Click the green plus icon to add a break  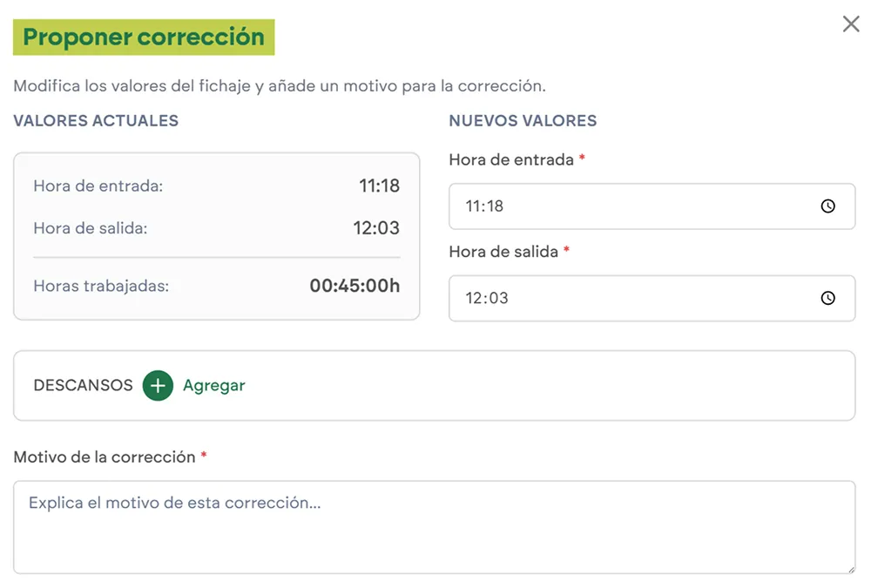(x=157, y=385)
